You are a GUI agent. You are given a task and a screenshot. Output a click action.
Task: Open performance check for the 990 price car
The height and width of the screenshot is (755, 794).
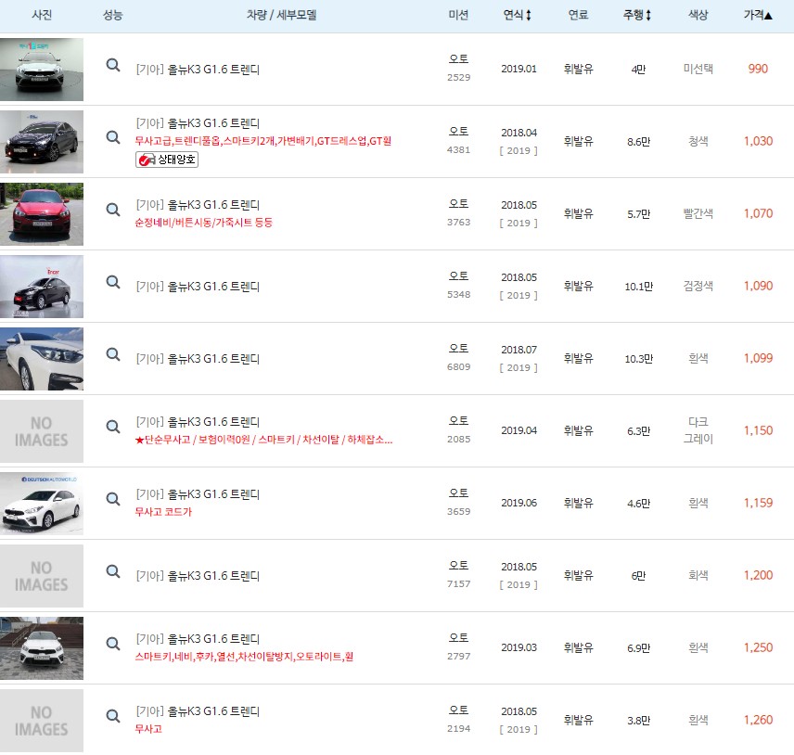coord(113,65)
